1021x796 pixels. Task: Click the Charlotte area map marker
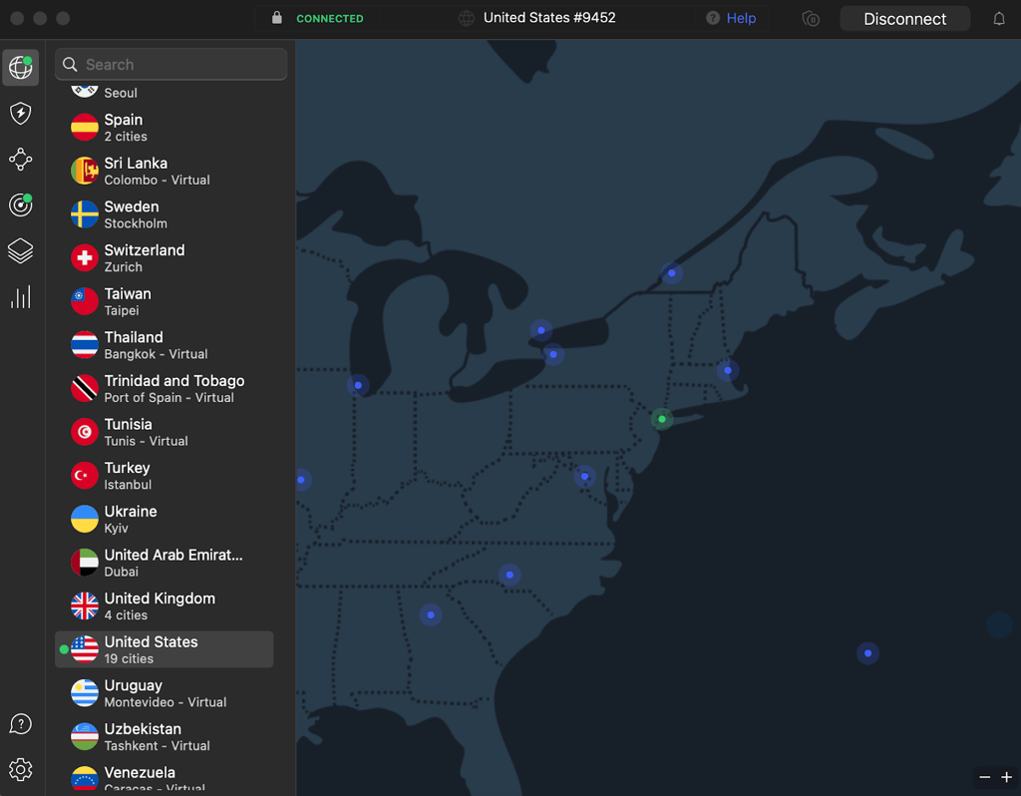[x=510, y=575]
